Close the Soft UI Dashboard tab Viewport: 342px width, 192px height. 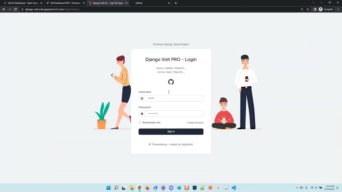41,3
